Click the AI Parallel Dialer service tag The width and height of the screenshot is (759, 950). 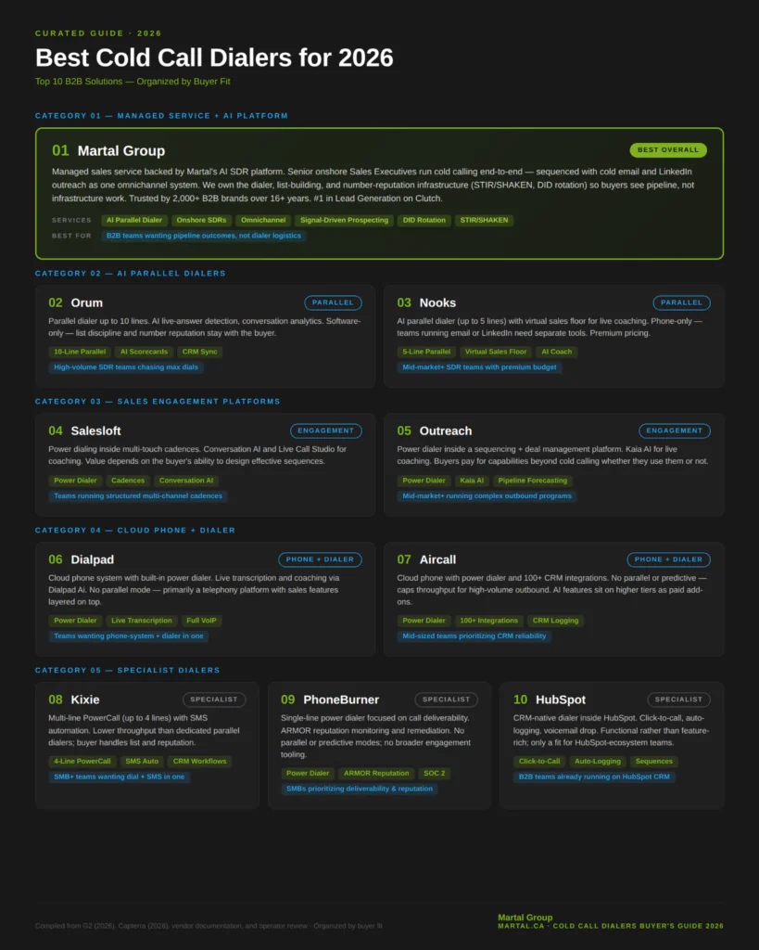134,220
